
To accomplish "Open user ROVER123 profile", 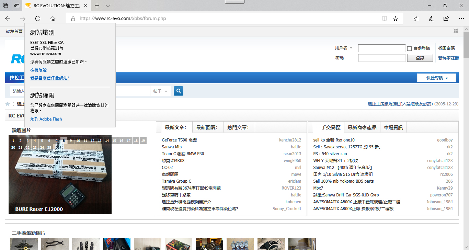I will [x=291, y=188].
